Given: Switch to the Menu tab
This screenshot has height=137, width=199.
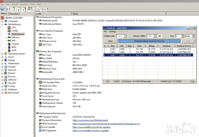Looking at the screenshot, I should (x=4, y=14).
